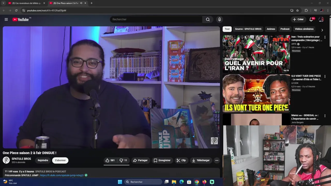Image resolution: width=331 pixels, height=186 pixels.
Task: Select the Vidéos similaires chip
Action: [304, 29]
